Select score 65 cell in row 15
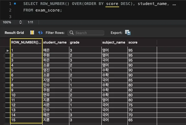Viewport: 186px width, 125px height. click(x=142, y=120)
